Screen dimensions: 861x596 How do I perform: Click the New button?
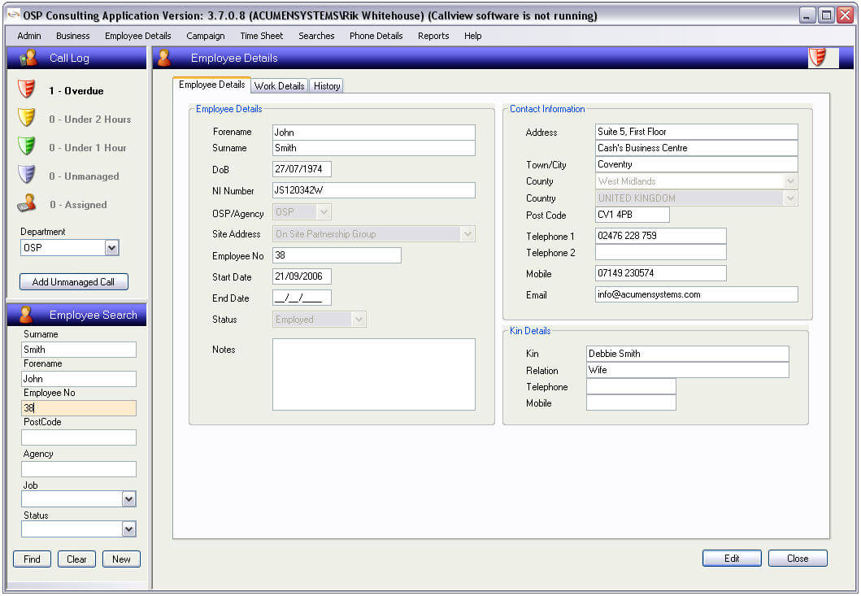click(121, 559)
